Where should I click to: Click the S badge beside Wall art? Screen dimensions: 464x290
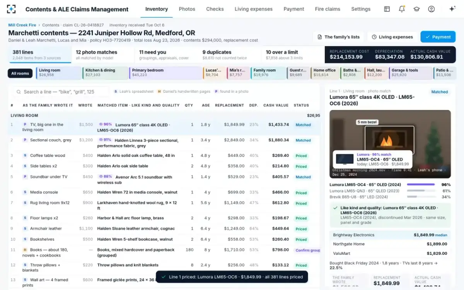[25, 280]
